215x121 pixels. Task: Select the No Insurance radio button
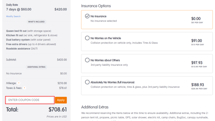click(87, 16)
